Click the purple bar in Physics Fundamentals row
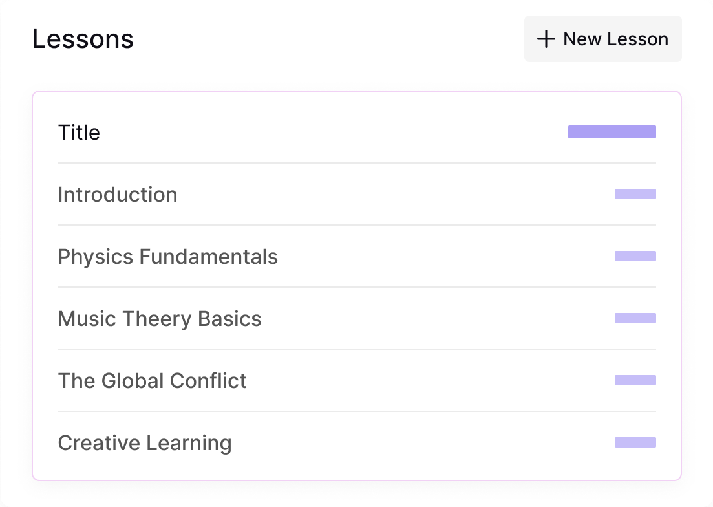Screen dimensions: 713x507 (x=635, y=256)
